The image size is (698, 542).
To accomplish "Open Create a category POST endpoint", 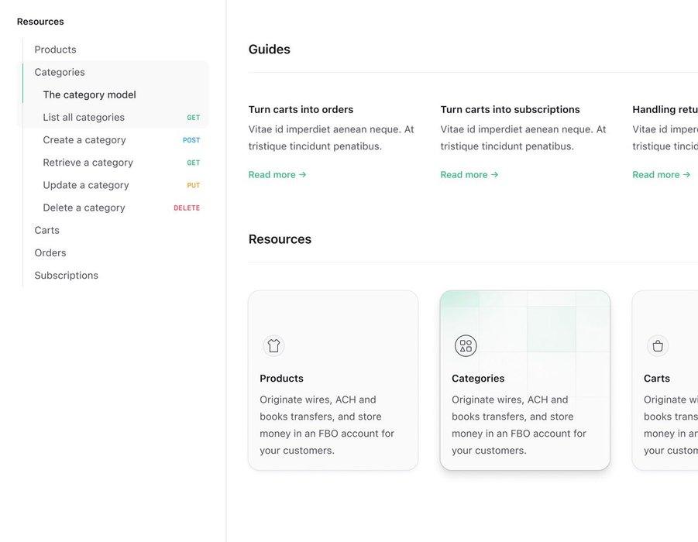I will pos(84,140).
